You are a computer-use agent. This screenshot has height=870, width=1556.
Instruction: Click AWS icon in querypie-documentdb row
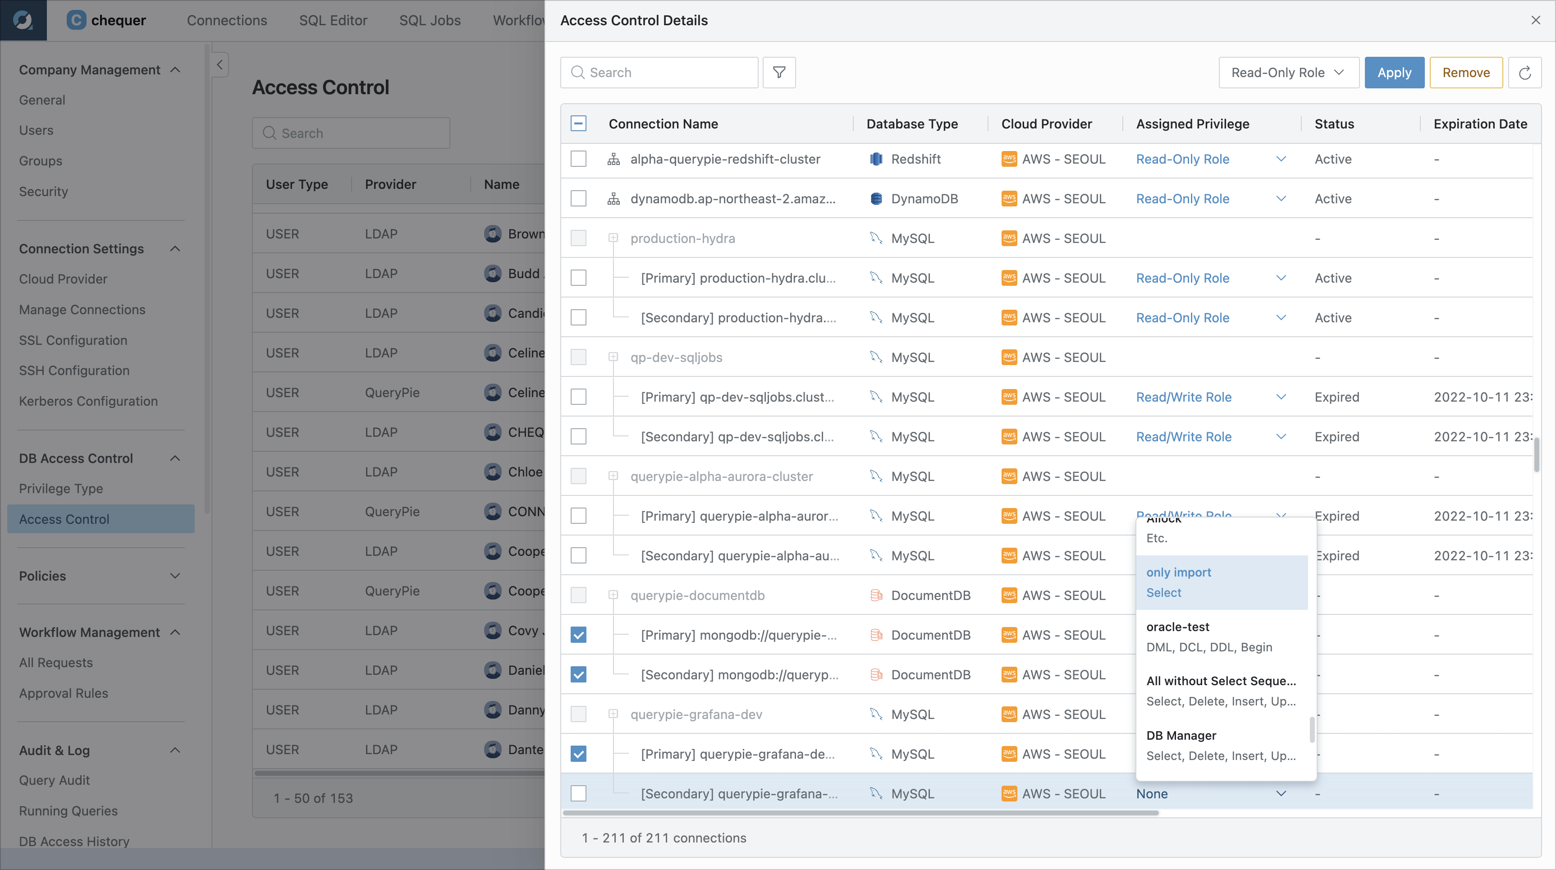(x=1009, y=595)
